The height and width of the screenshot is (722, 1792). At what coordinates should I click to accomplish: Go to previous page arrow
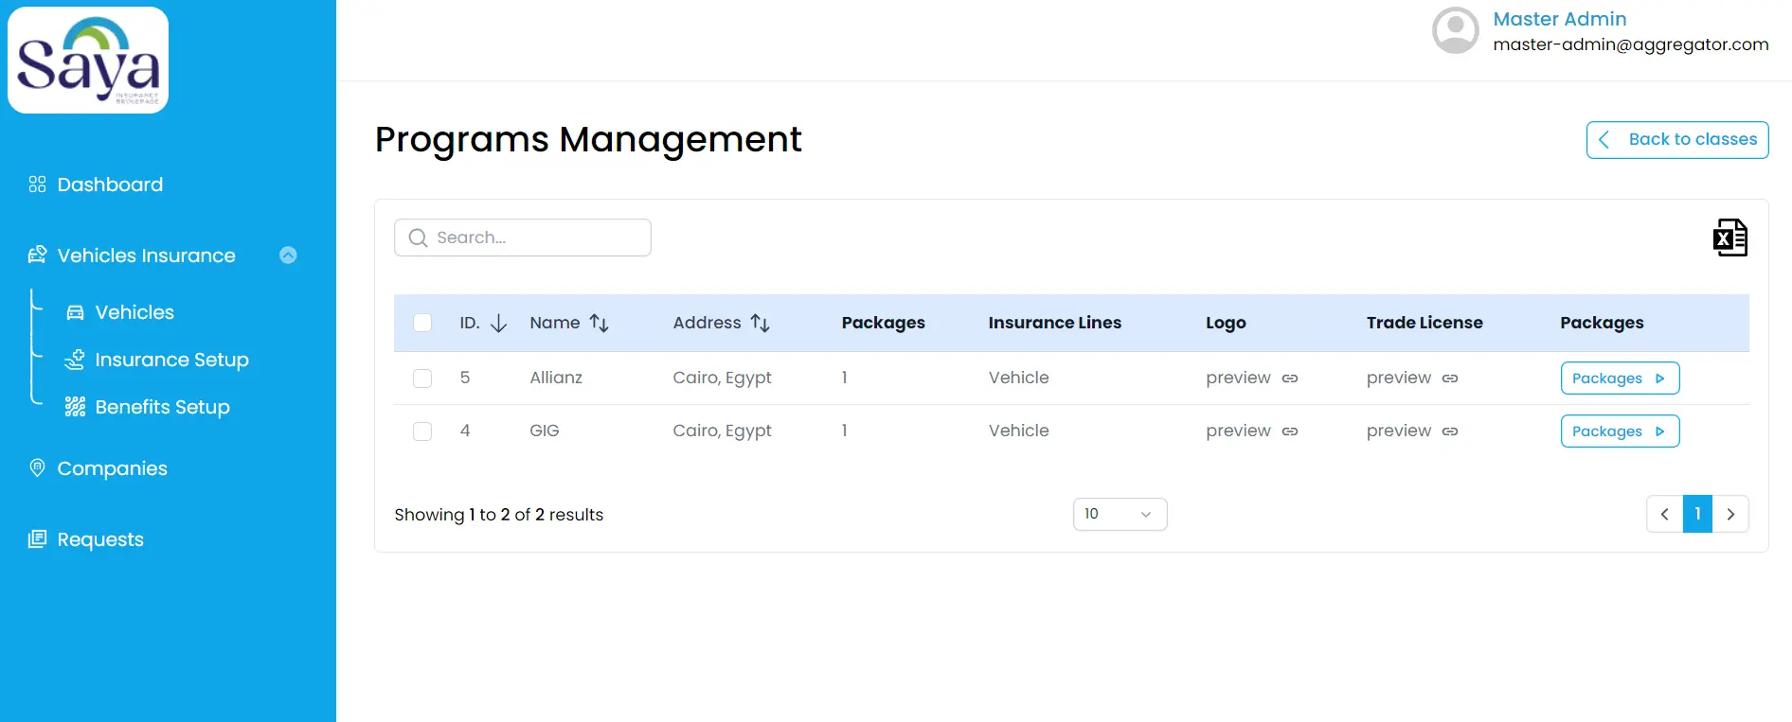pyautogui.click(x=1665, y=514)
